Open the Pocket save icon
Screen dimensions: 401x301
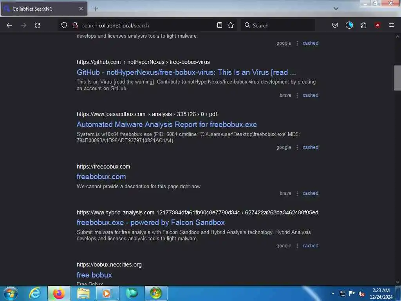(x=335, y=25)
